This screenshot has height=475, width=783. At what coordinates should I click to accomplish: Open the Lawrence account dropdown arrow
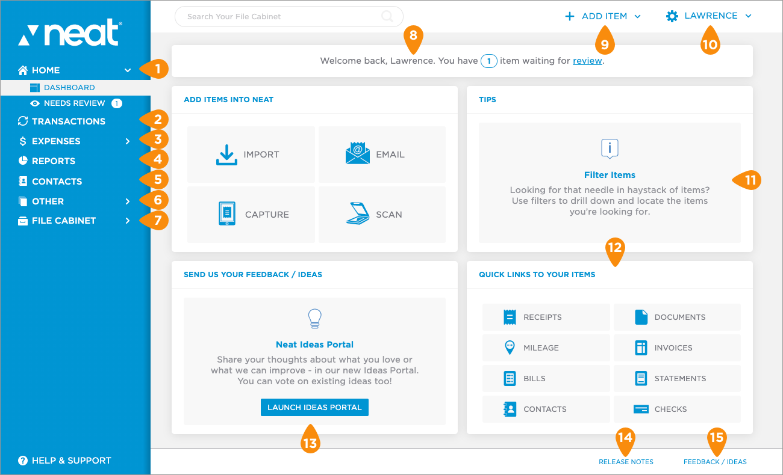(748, 16)
